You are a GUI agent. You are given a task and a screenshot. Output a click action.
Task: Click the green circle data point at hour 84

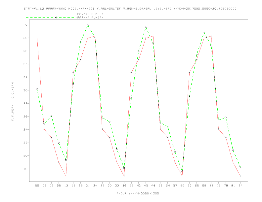click(x=240, y=167)
